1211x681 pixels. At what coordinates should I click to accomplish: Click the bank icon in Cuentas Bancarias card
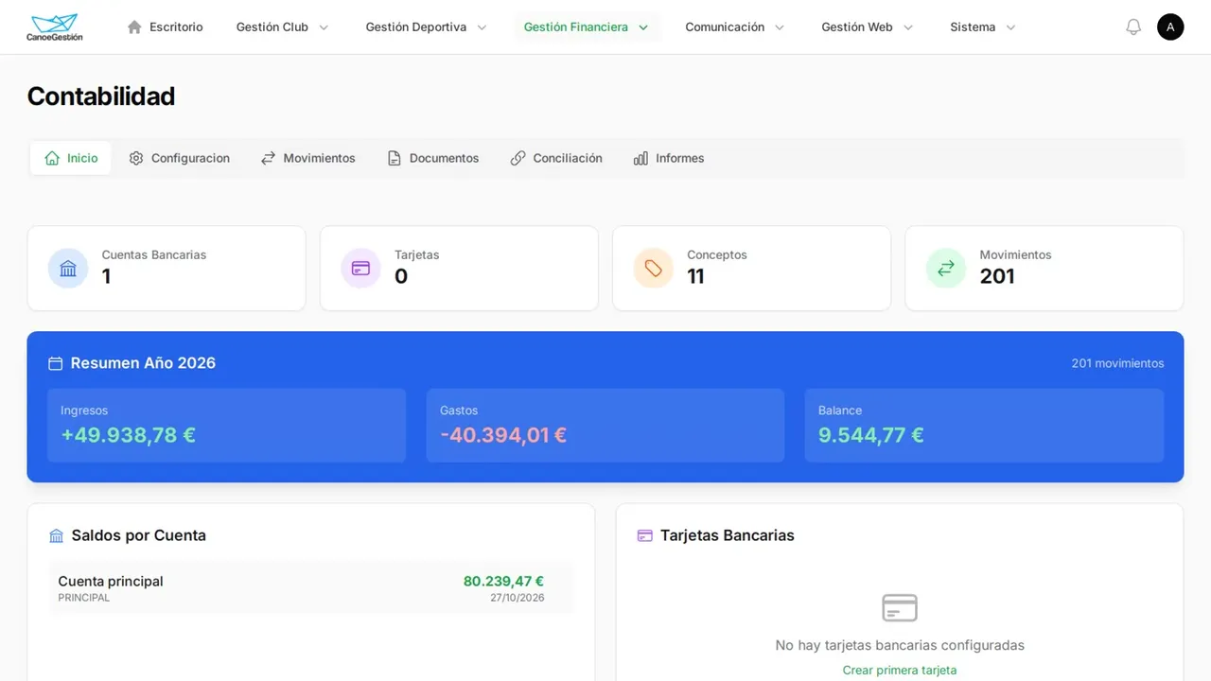68,269
